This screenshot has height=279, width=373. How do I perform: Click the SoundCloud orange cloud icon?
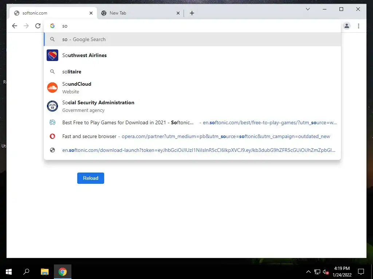point(52,88)
